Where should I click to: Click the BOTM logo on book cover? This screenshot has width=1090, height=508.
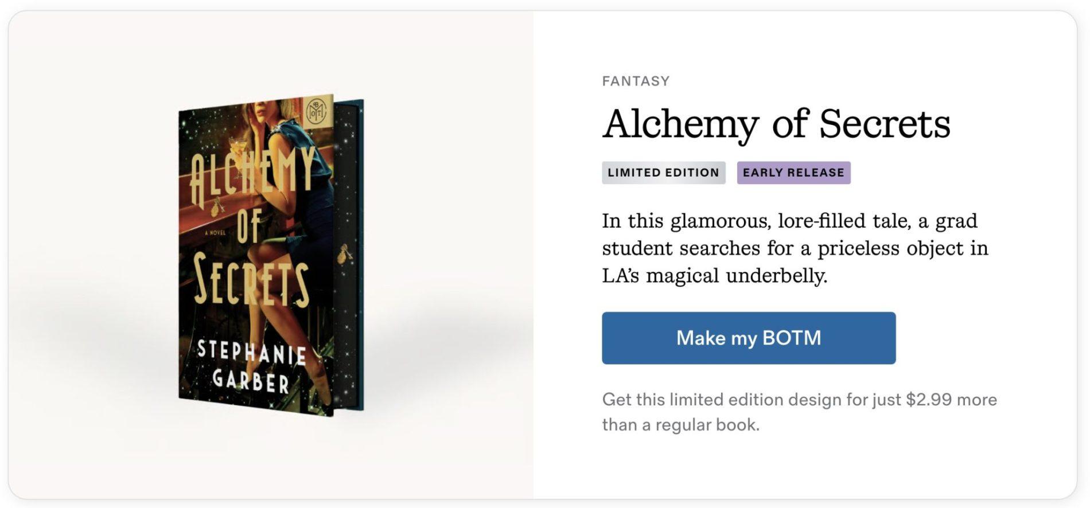(317, 110)
